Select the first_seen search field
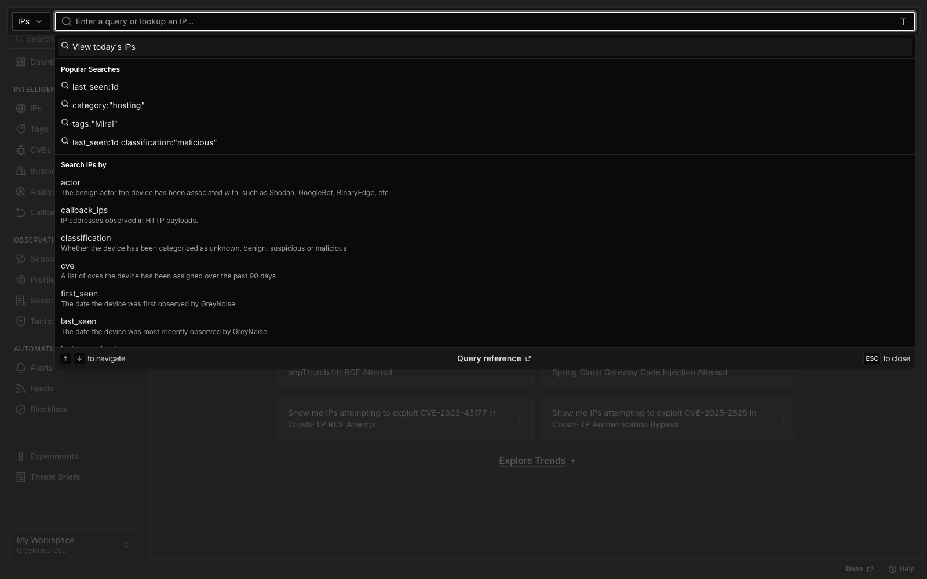This screenshot has height=579, width=927. [x=484, y=298]
